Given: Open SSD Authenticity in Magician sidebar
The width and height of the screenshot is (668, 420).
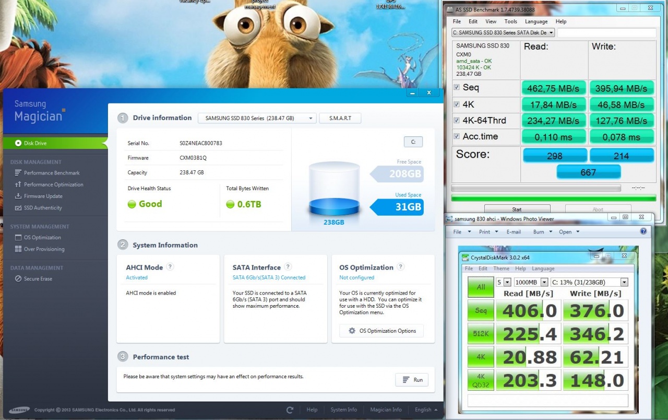Looking at the screenshot, I should 38,207.
